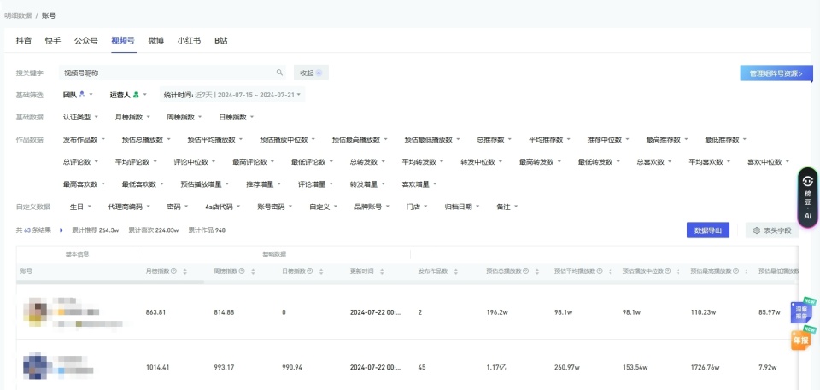Image resolution: width=820 pixels, height=390 pixels.
Task: Switch to 公众号 tab
Action: pyautogui.click(x=85, y=40)
